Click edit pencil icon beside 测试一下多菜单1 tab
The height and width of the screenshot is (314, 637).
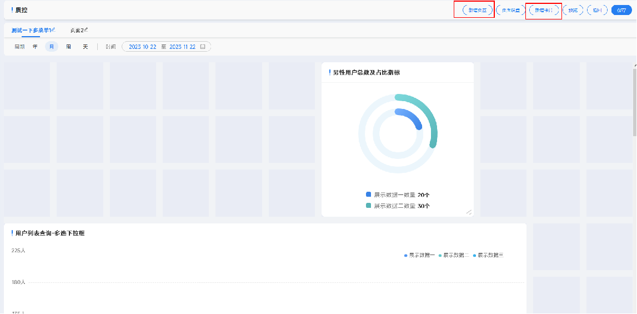click(x=53, y=29)
